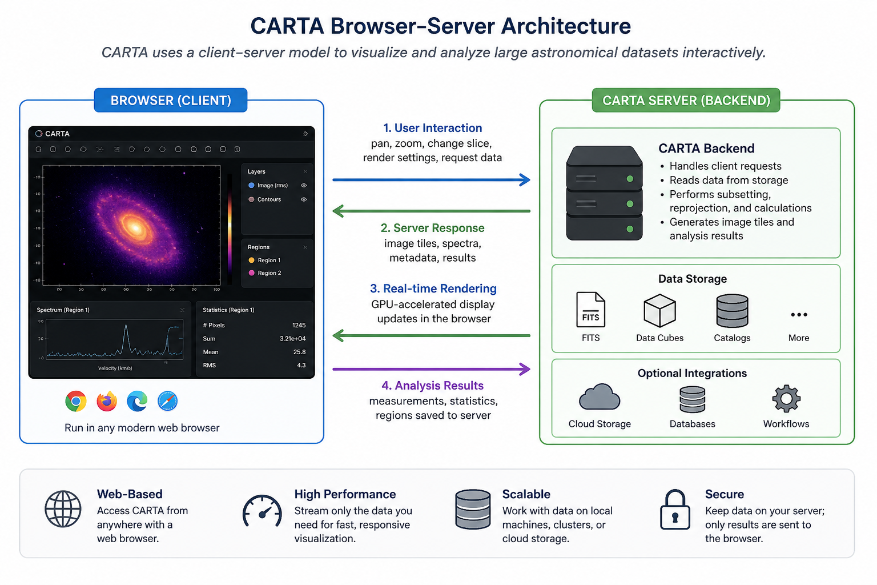Click the 'Web-Based' feature title
This screenshot has width=877, height=585.
click(130, 494)
